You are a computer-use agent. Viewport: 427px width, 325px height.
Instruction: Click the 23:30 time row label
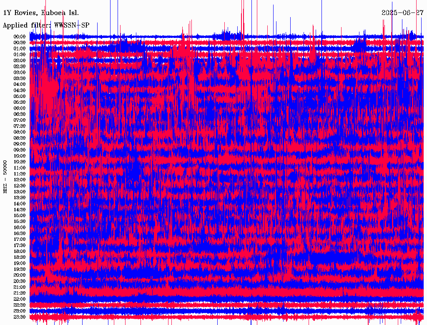(x=20, y=317)
